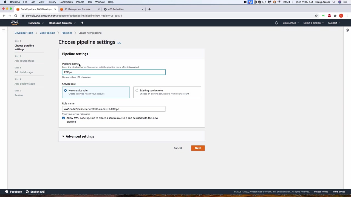Open Siri from the menu bar
The height and width of the screenshot is (197, 351).
tap(340, 2)
